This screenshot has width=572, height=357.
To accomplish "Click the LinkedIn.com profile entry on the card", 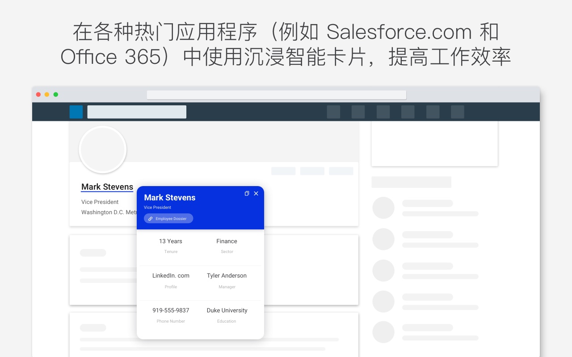I will point(171,275).
